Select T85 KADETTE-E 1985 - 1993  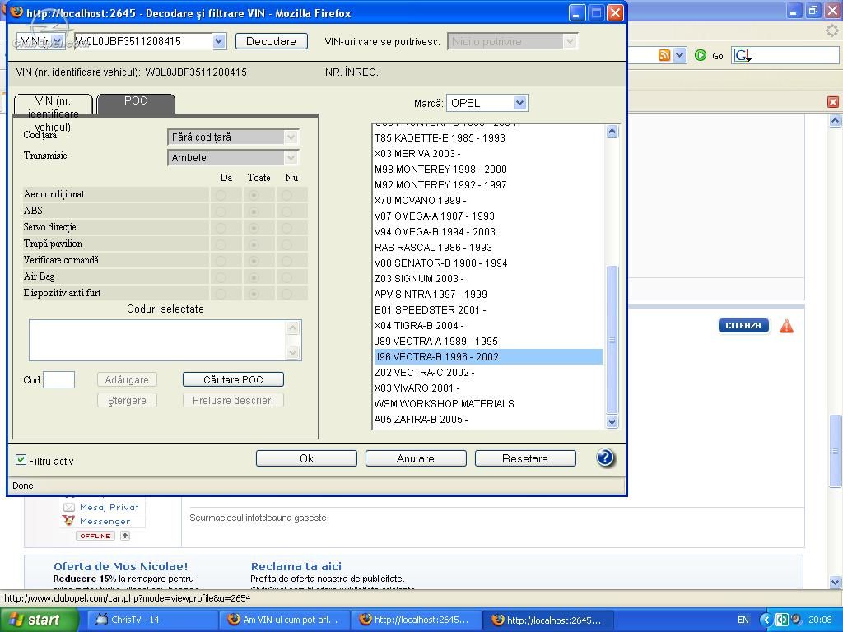click(488, 138)
